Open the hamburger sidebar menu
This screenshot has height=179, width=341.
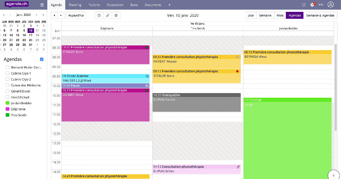(x=42, y=5)
